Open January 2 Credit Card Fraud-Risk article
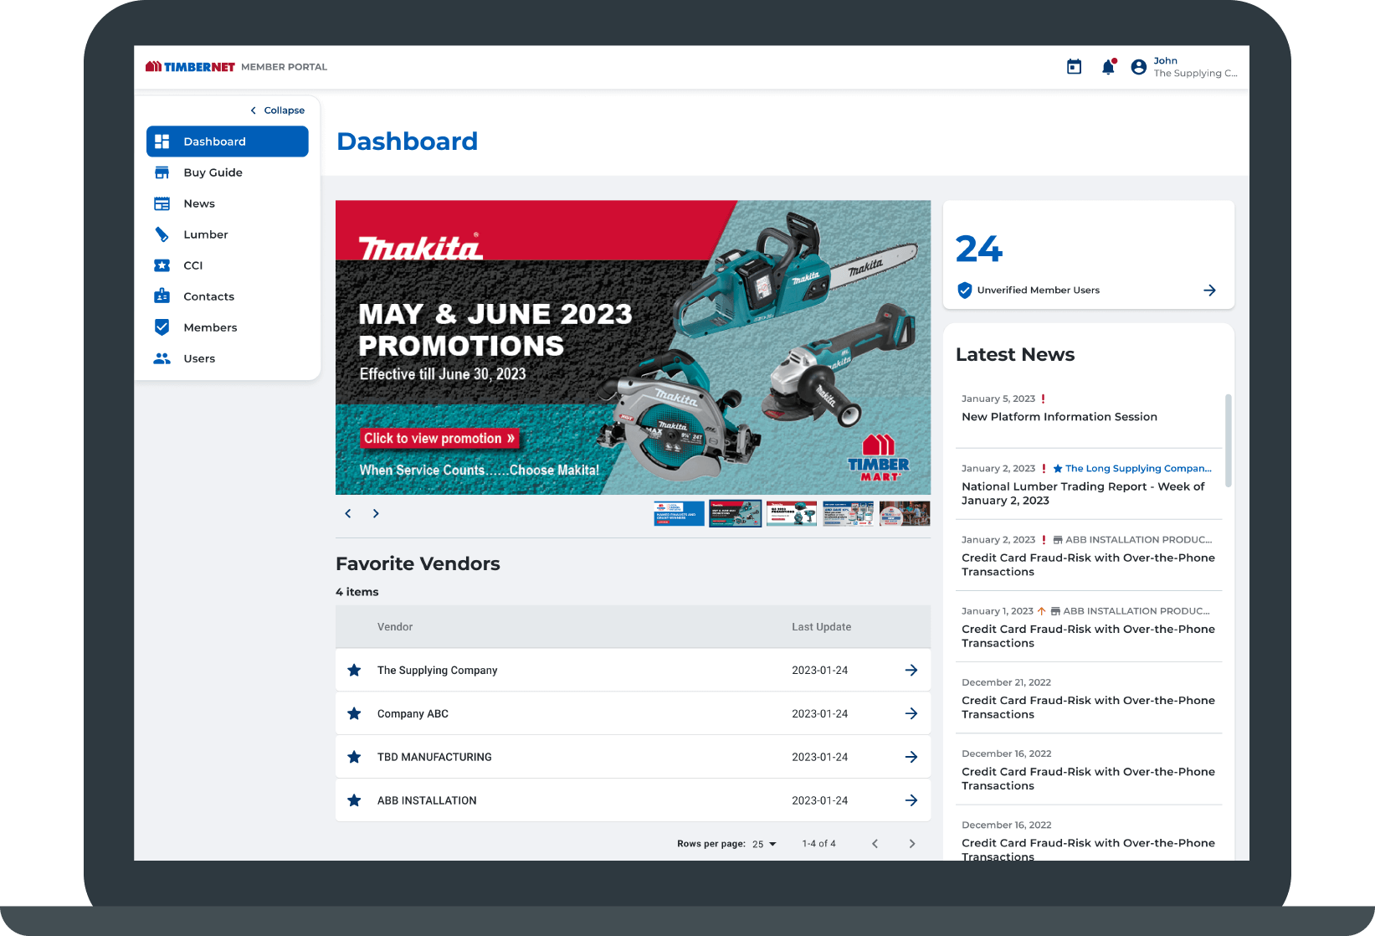Viewport: 1375px width, 936px height. 1088,565
